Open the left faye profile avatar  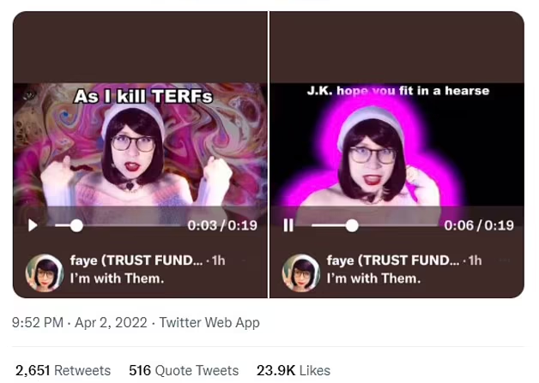(x=45, y=272)
